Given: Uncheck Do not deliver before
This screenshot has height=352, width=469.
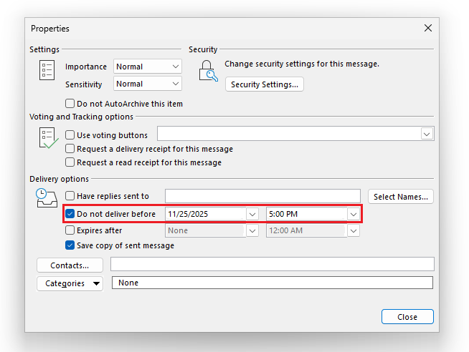Looking at the screenshot, I should pos(70,214).
